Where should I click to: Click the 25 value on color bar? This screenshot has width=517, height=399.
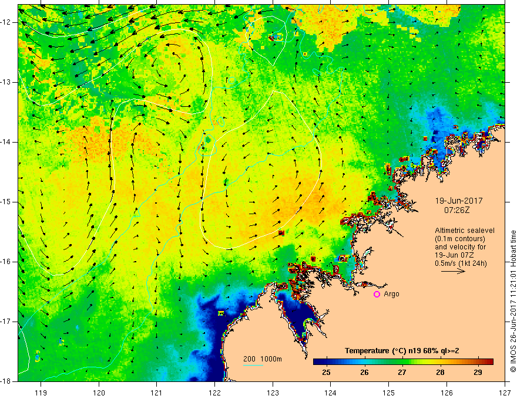point(326,373)
